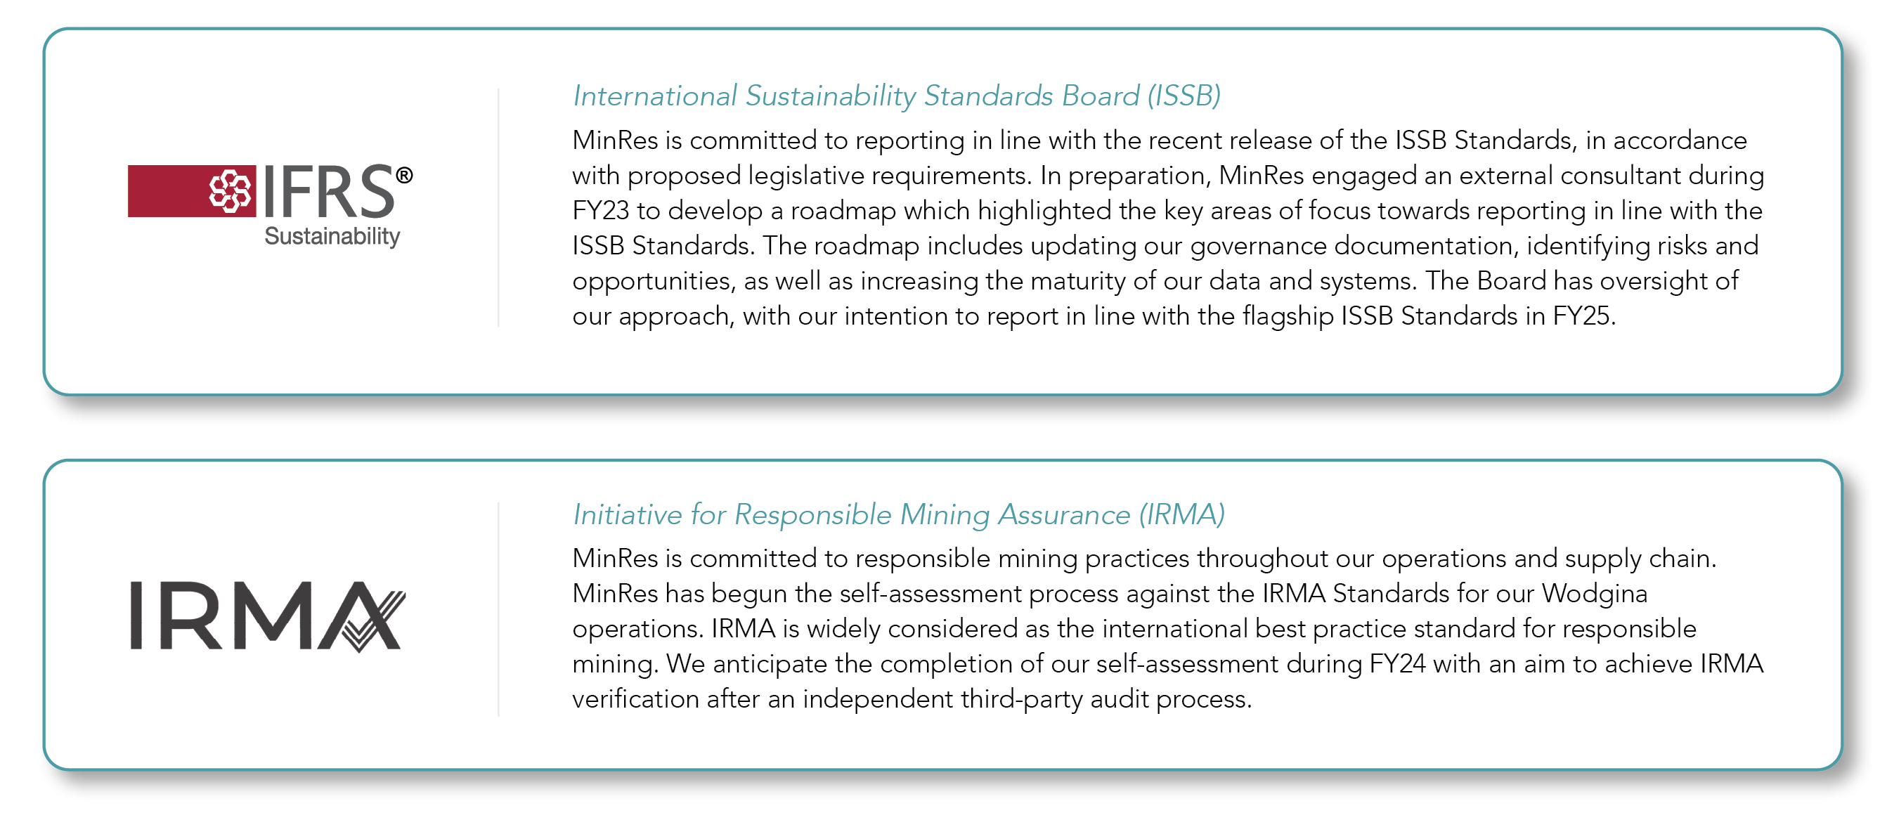Click the Sustainability word under IFRS
Viewport: 1887px width, 813px height.
tap(332, 237)
